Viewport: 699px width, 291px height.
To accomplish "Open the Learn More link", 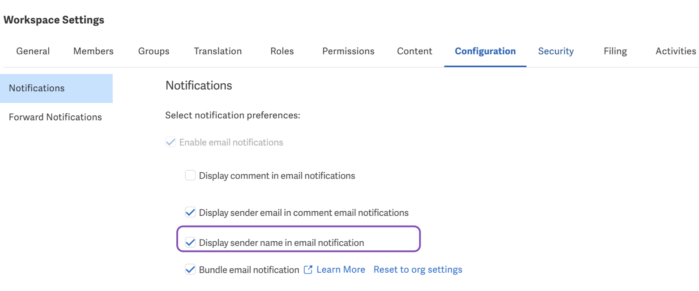I will pyautogui.click(x=341, y=270).
